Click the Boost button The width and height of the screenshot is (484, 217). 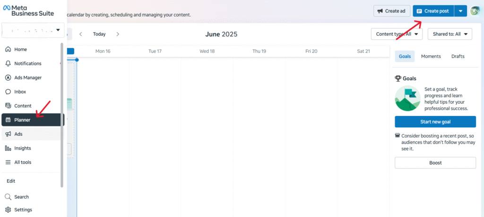(x=435, y=163)
